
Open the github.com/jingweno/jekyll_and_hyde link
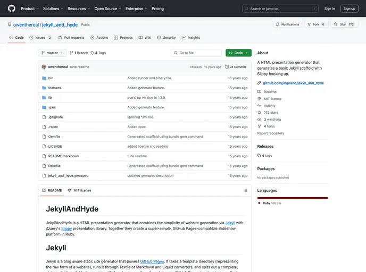pyautogui.click(x=293, y=83)
